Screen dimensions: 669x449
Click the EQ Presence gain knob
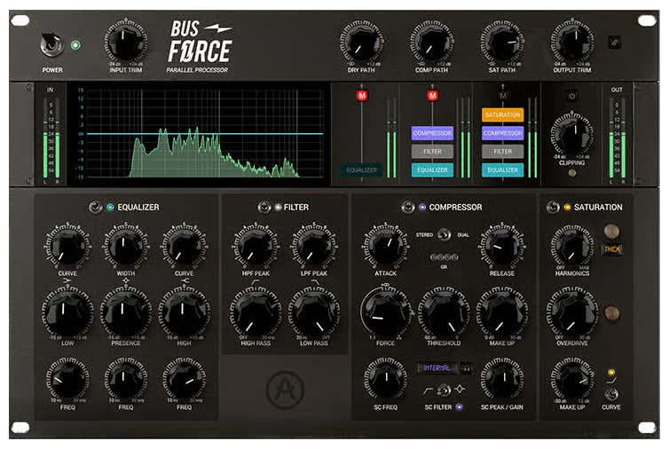(x=125, y=313)
